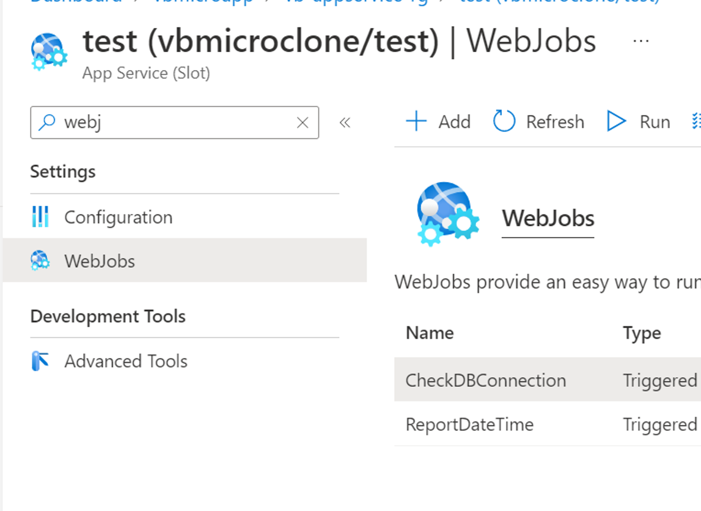
Task: Click the Refresh button label
Action: coord(555,122)
